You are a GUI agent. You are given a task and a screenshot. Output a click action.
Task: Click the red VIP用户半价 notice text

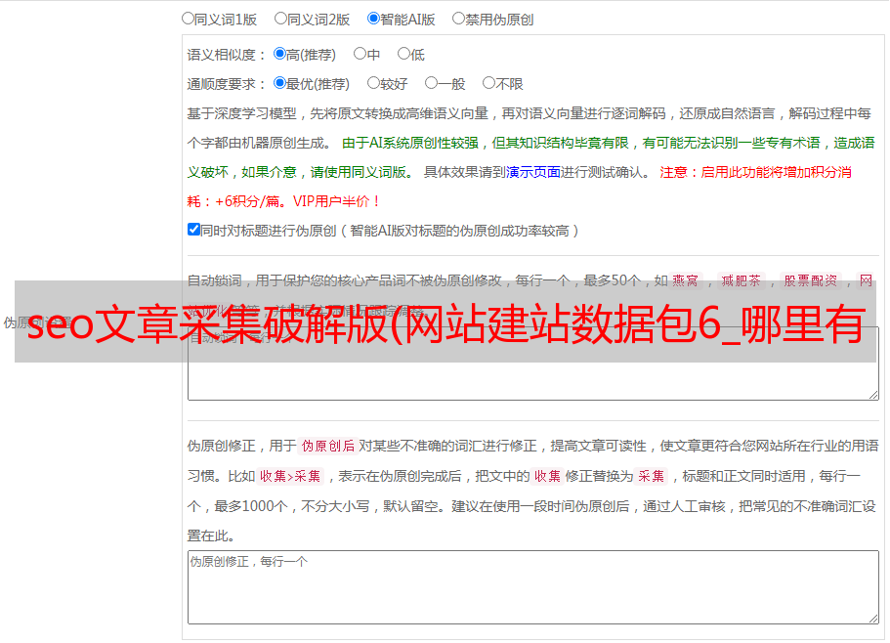(337, 201)
